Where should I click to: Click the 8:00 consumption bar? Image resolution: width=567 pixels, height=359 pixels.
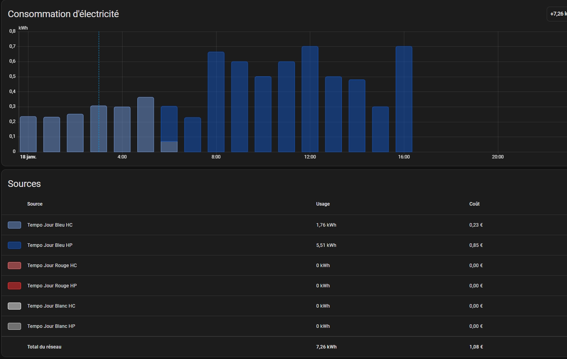[x=216, y=102]
